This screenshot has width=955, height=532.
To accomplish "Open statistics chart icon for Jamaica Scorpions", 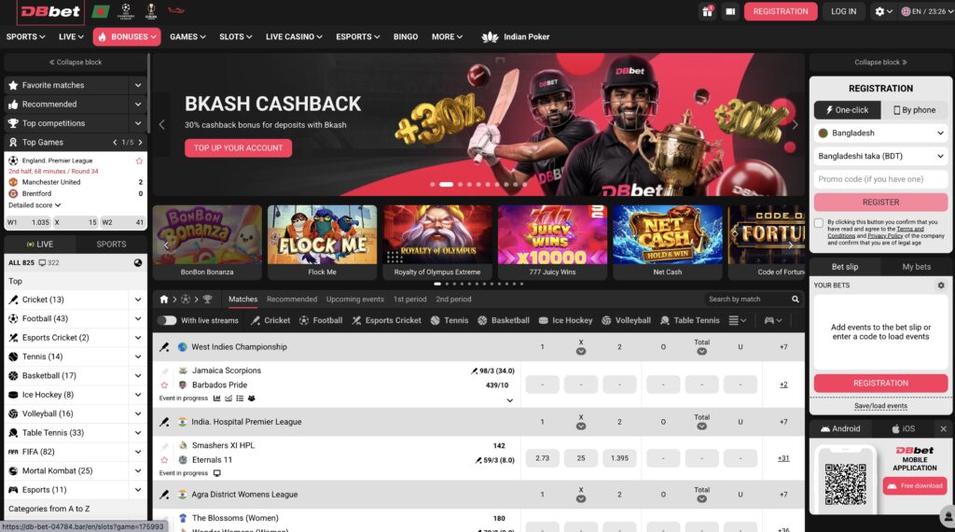I will [216, 399].
